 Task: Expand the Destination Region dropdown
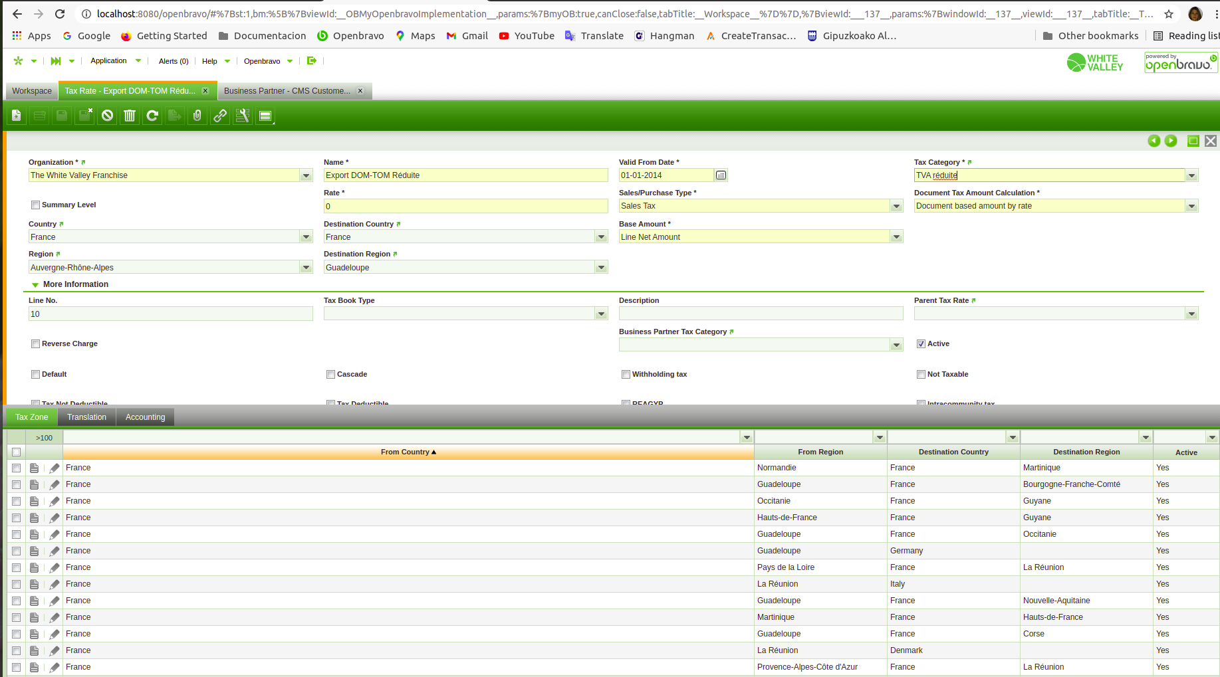point(601,268)
